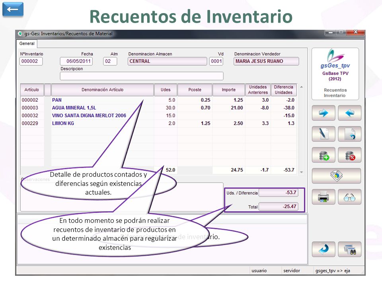The width and height of the screenshot is (382, 286).
Task: Click difference value -38.0
Action: 289,108
